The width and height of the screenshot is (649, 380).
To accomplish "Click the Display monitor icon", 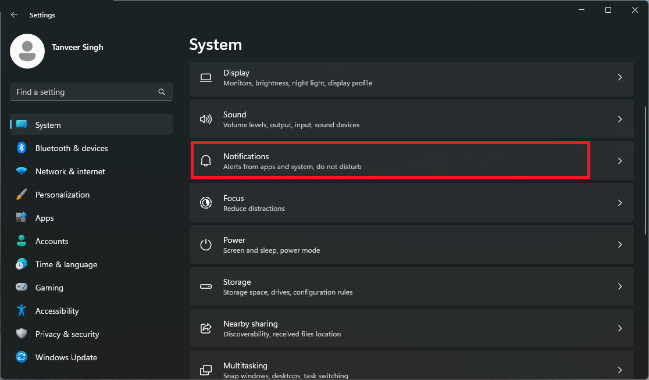I will click(206, 77).
